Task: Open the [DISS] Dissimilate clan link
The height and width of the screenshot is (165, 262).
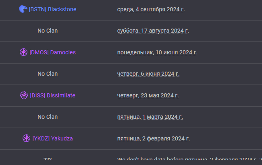Action: click(52, 95)
